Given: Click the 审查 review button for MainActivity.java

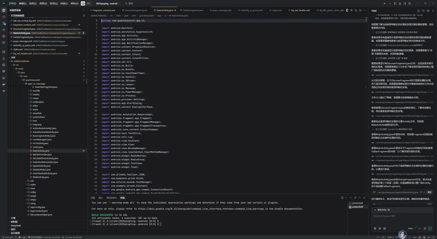Looking at the screenshot, I should pyautogui.click(x=429, y=192).
